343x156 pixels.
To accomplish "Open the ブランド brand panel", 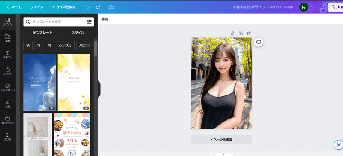I will click(8, 71).
